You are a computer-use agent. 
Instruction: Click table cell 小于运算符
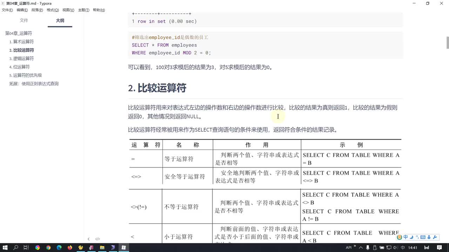179,237
